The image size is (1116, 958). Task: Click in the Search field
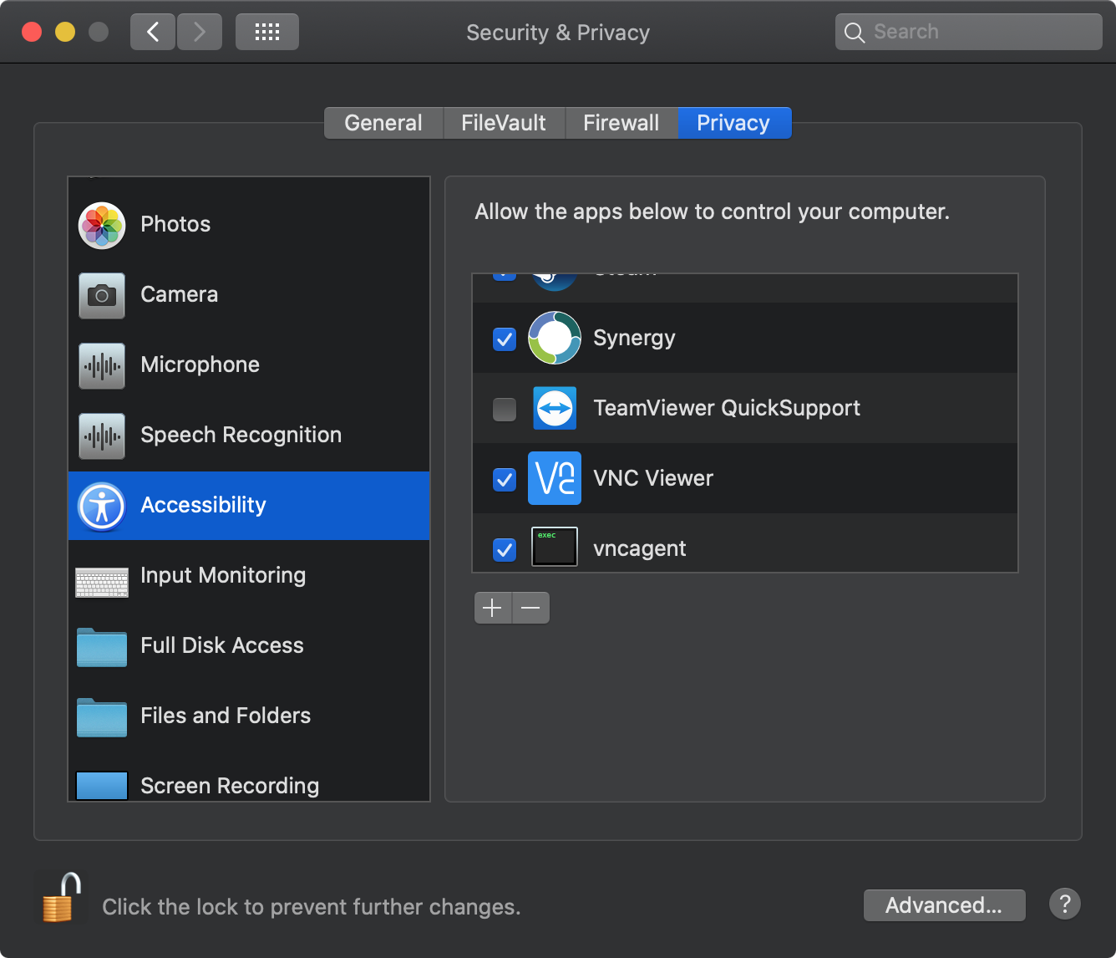pyautogui.click(x=969, y=32)
